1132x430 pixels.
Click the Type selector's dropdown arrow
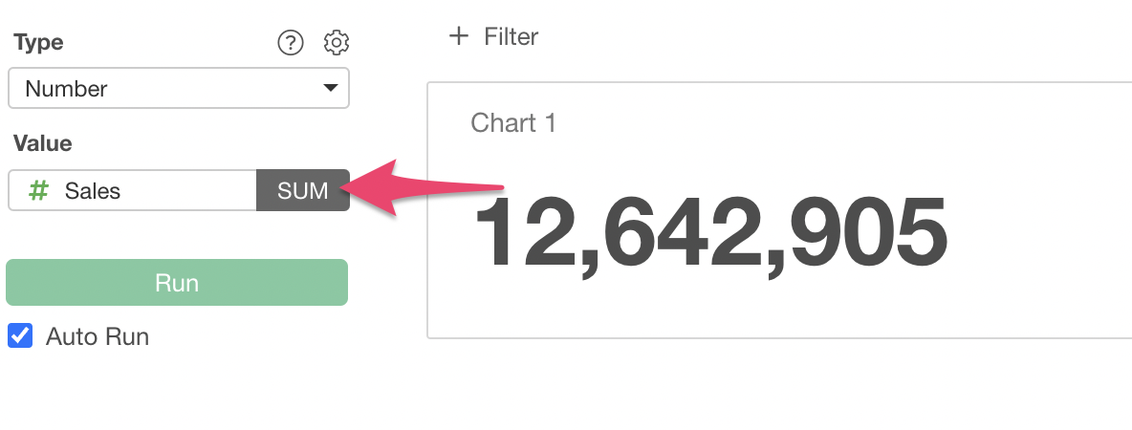[x=331, y=89]
